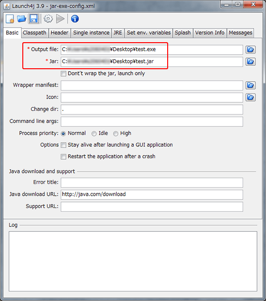Toggle Restart the application after a crash
Screen dimensions: 266x301
coord(64,156)
